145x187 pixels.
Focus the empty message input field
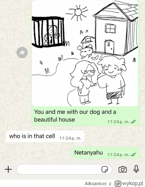pos(64,169)
